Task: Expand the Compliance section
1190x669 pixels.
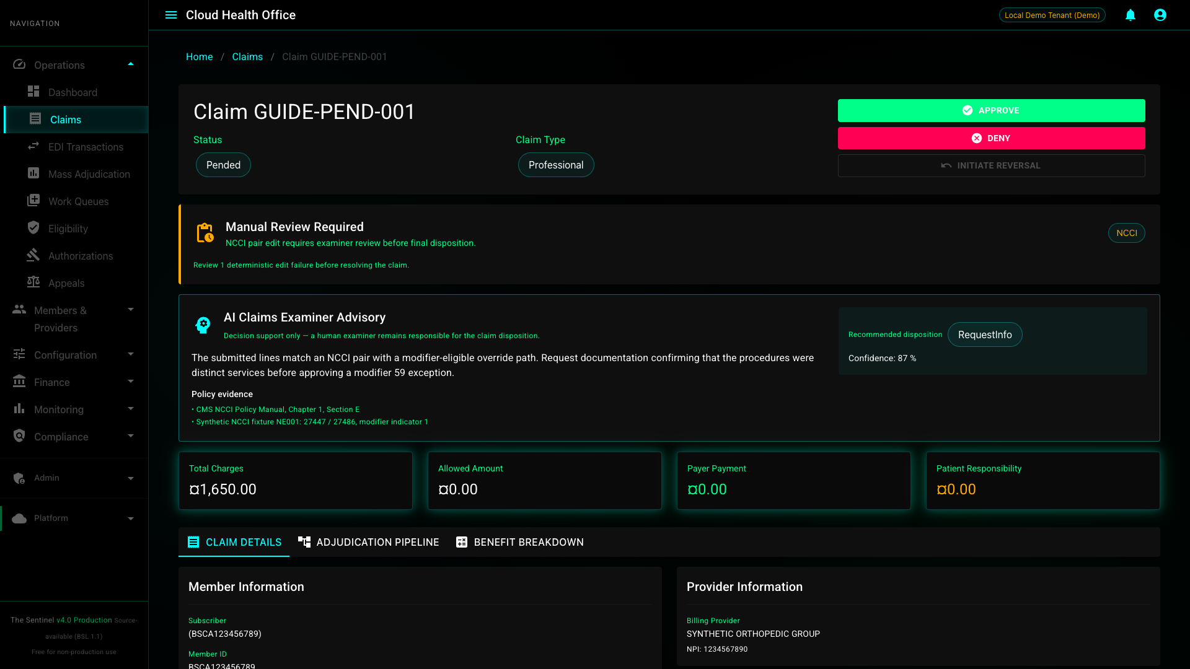Action: (131, 436)
